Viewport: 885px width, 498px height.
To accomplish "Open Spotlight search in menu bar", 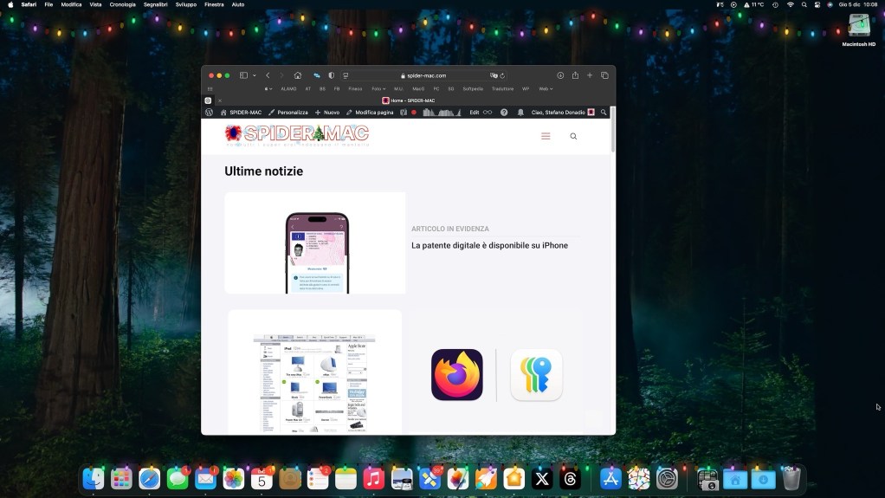I will (804, 4).
